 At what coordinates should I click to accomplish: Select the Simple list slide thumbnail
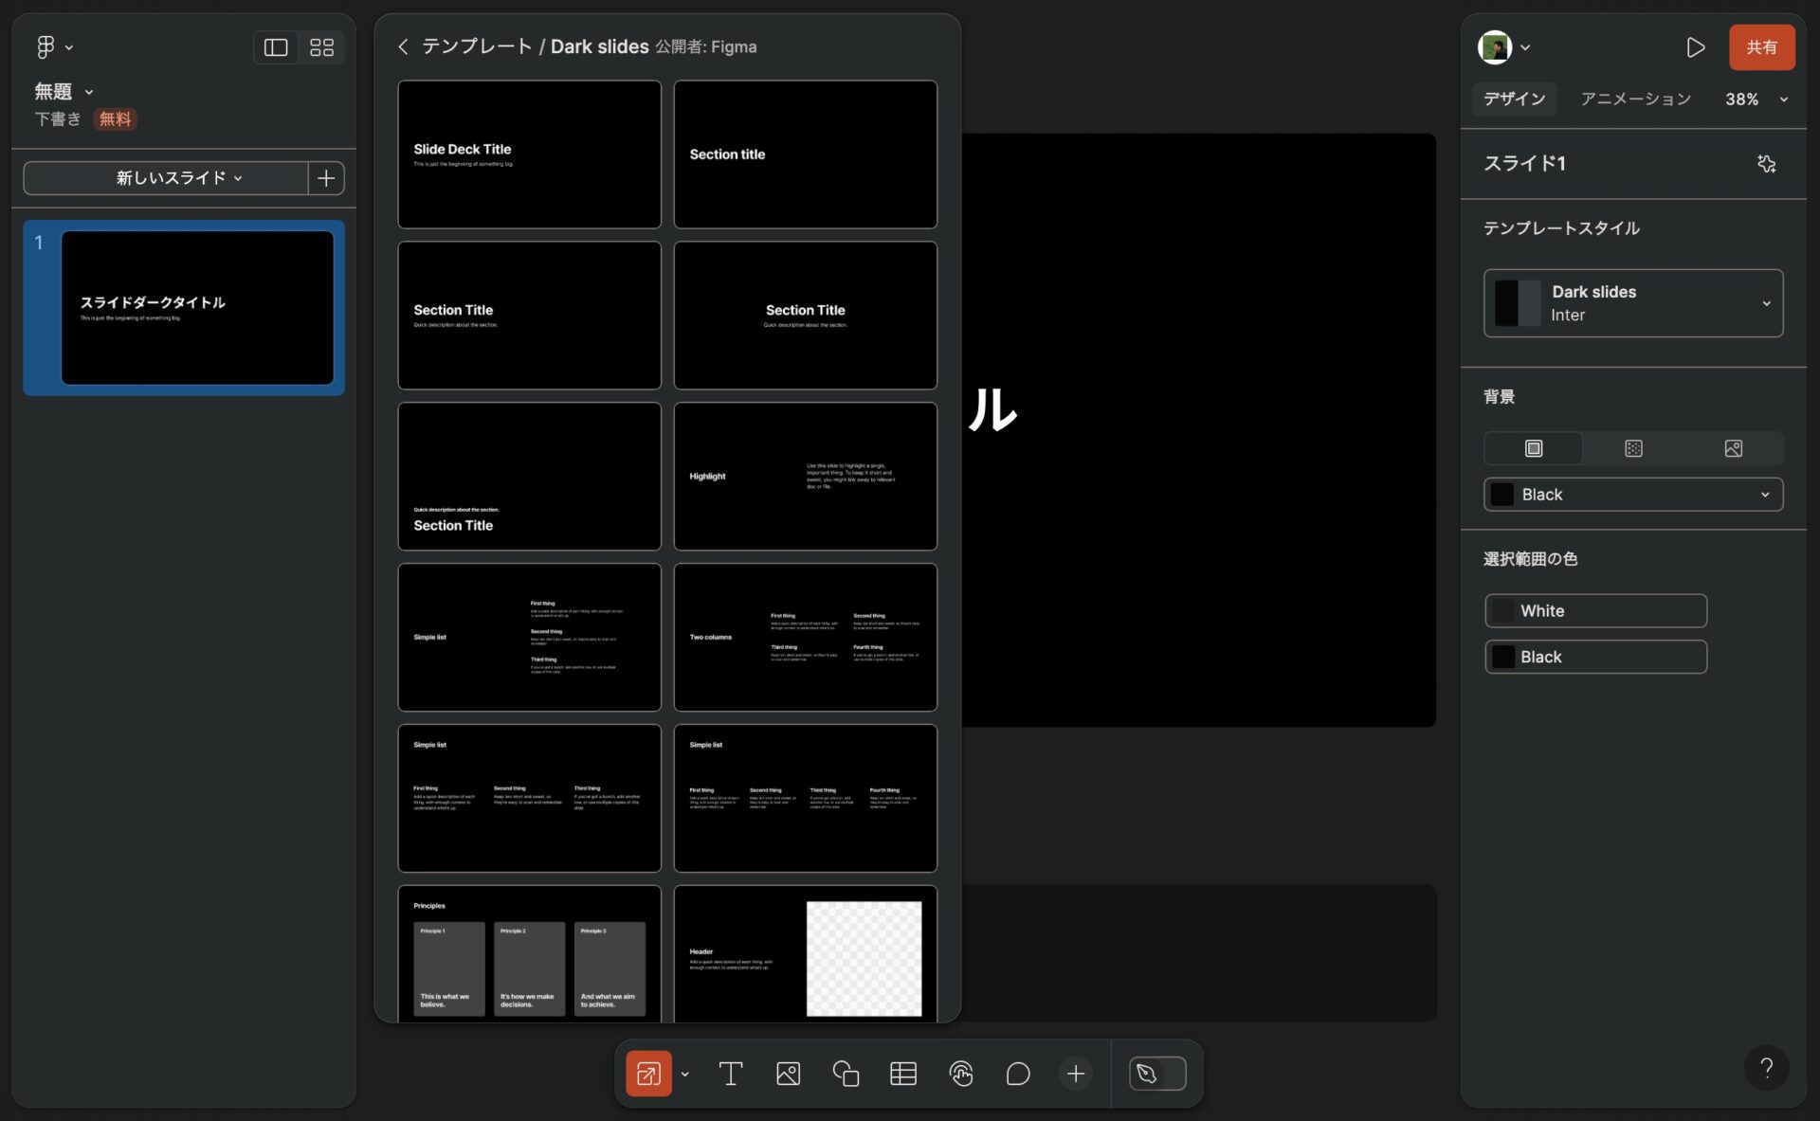[x=529, y=637]
